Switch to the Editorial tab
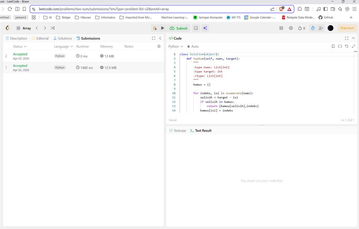Screen dimensions: 359x229 tap(40, 38)
